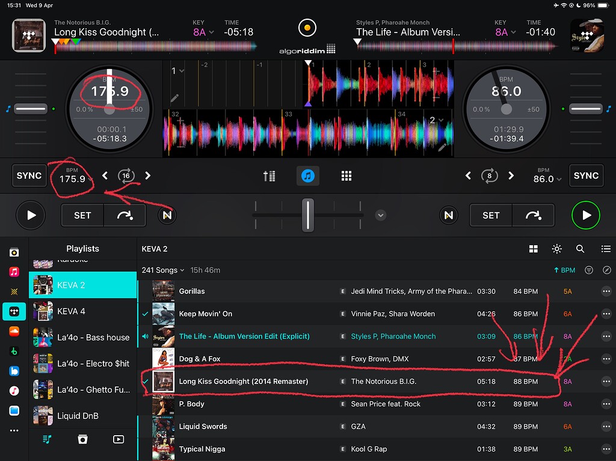Switch library to grid layout view
Viewport: 616px width, 461px height.
pos(533,249)
